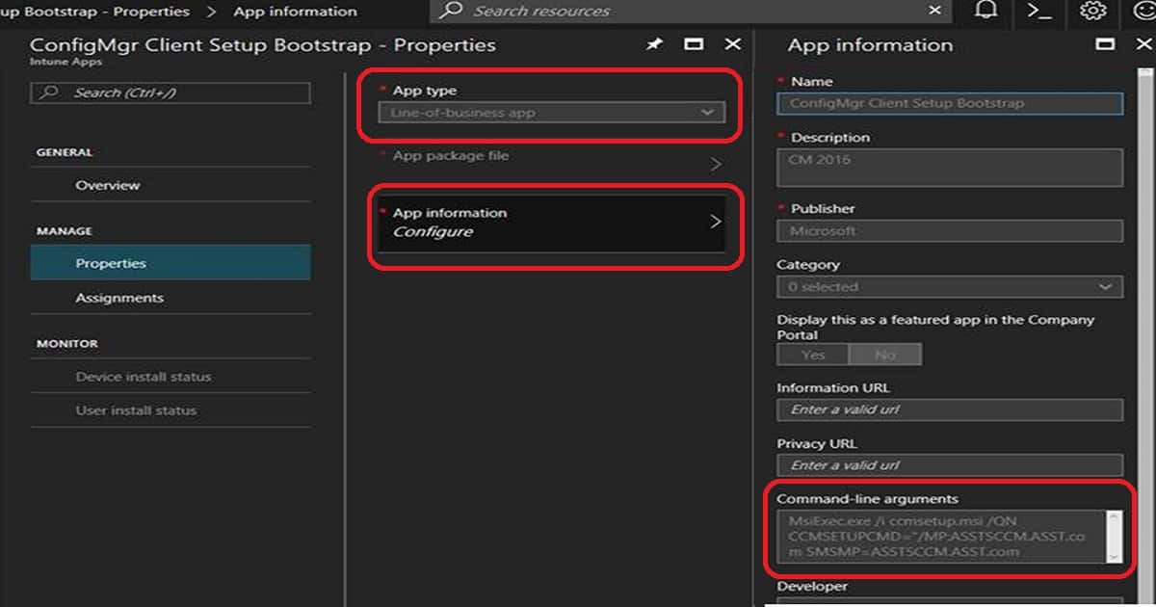The width and height of the screenshot is (1156, 607).
Task: Close the Properties blade
Action: pos(732,45)
